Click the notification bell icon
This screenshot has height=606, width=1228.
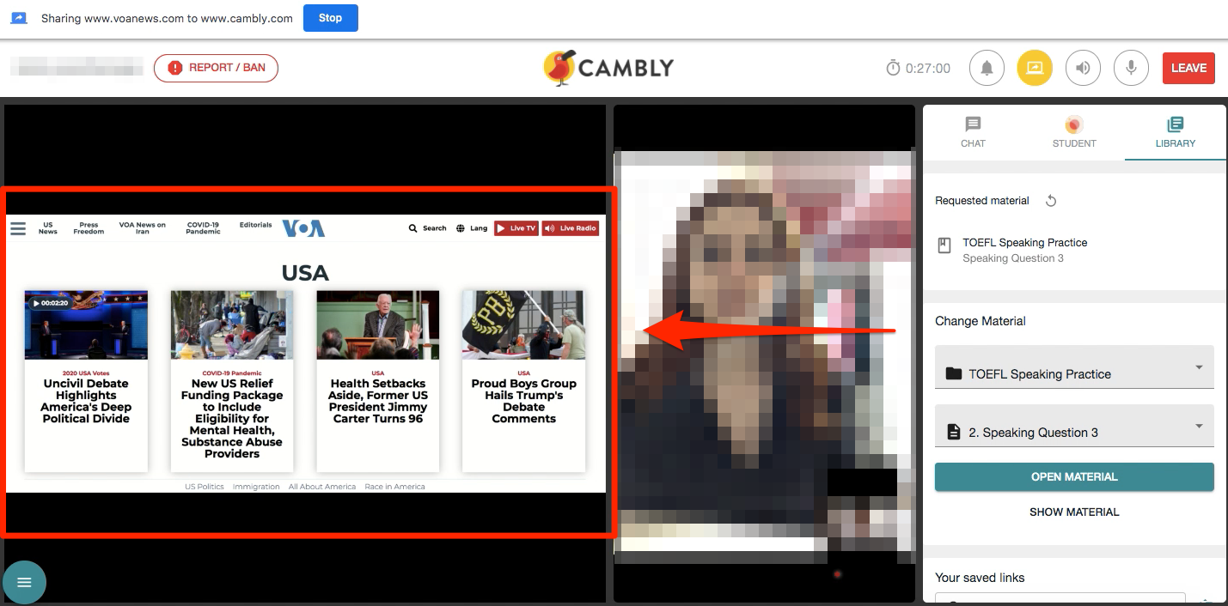coord(987,68)
